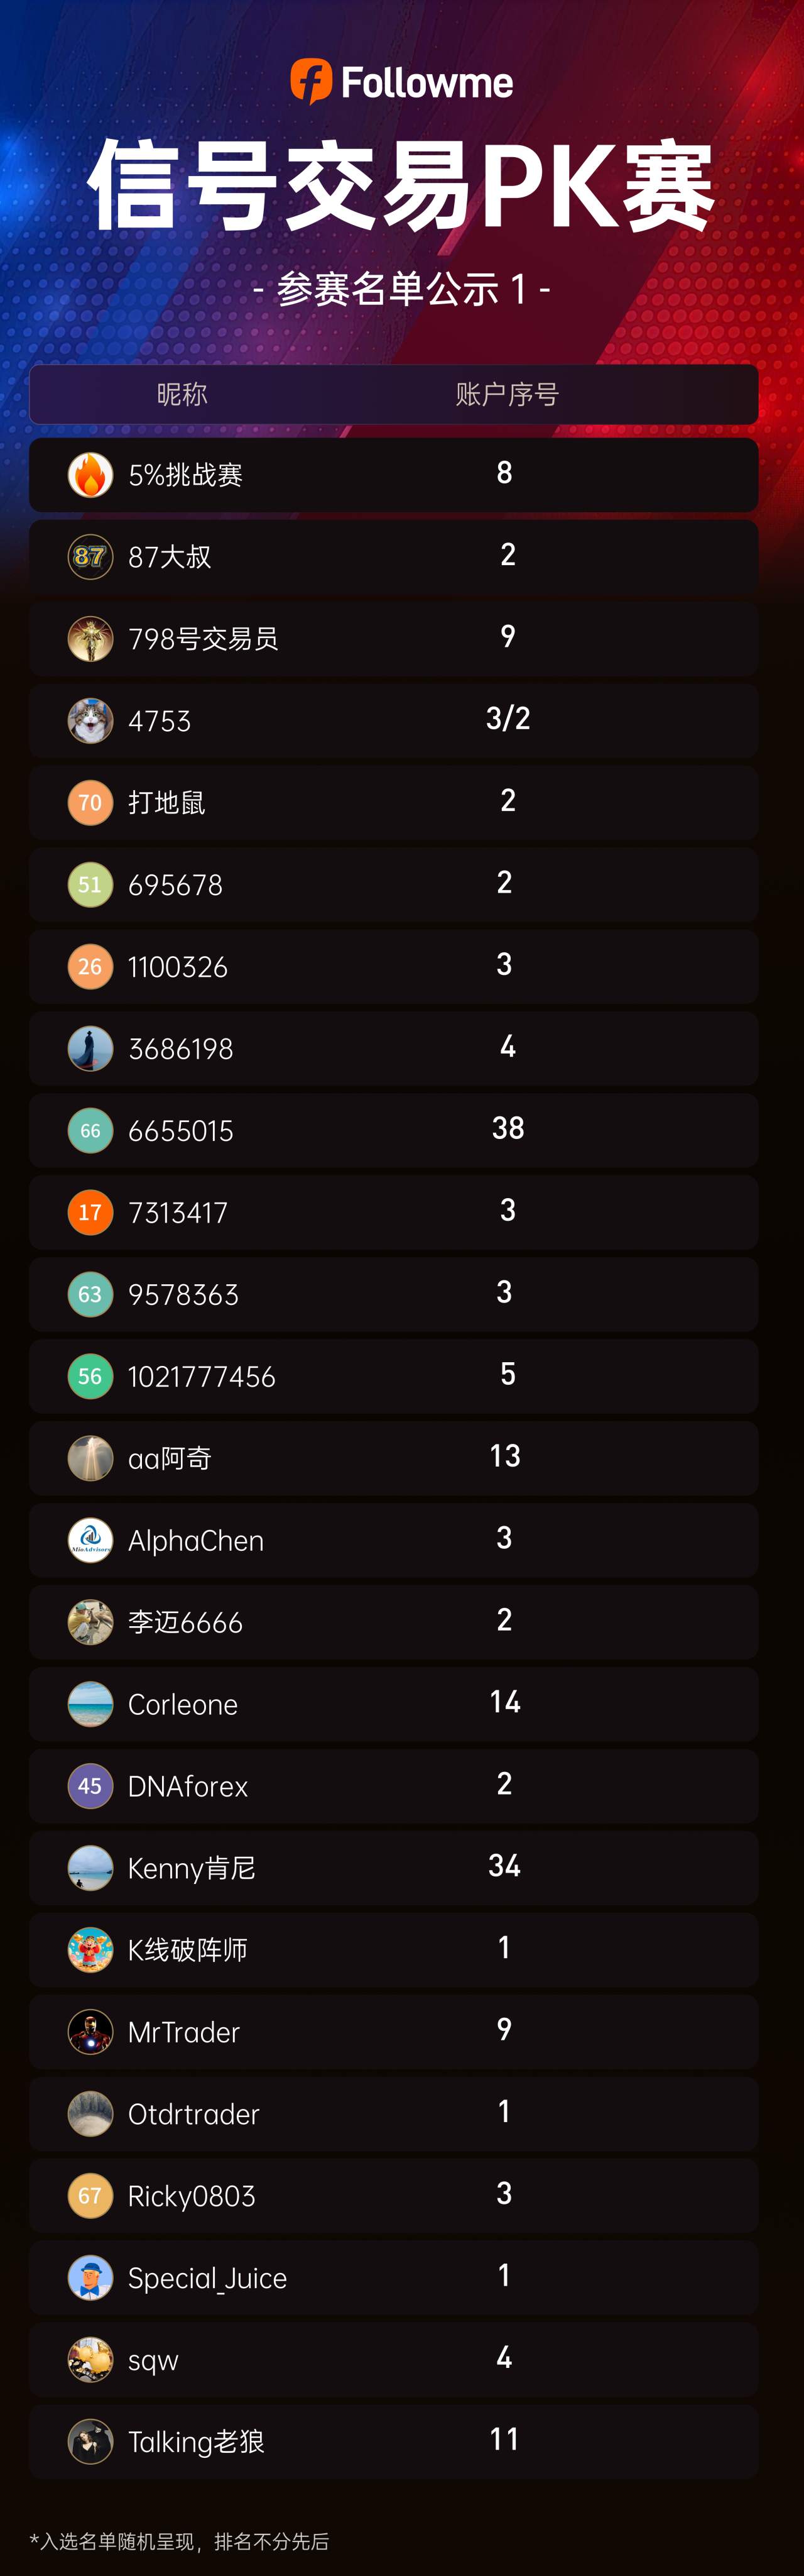Select the 87大叔 avatar badge

tap(90, 557)
